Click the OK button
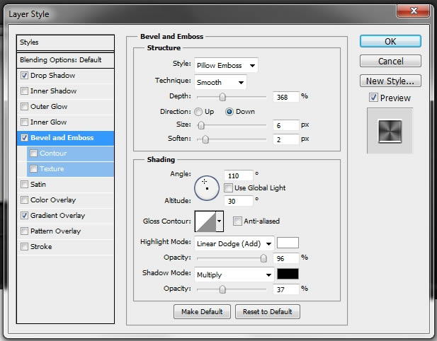This screenshot has width=437, height=341. (390, 42)
